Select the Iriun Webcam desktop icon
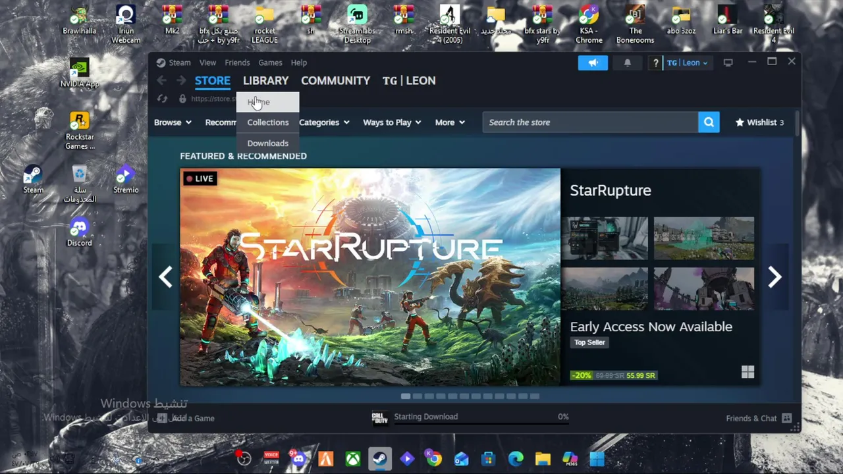This screenshot has width=843, height=474. (x=126, y=24)
